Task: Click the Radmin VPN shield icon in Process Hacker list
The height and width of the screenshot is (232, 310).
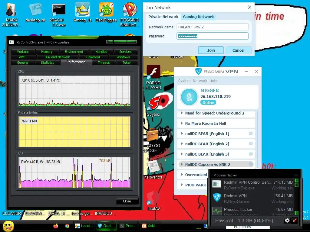Action: tap(217, 198)
